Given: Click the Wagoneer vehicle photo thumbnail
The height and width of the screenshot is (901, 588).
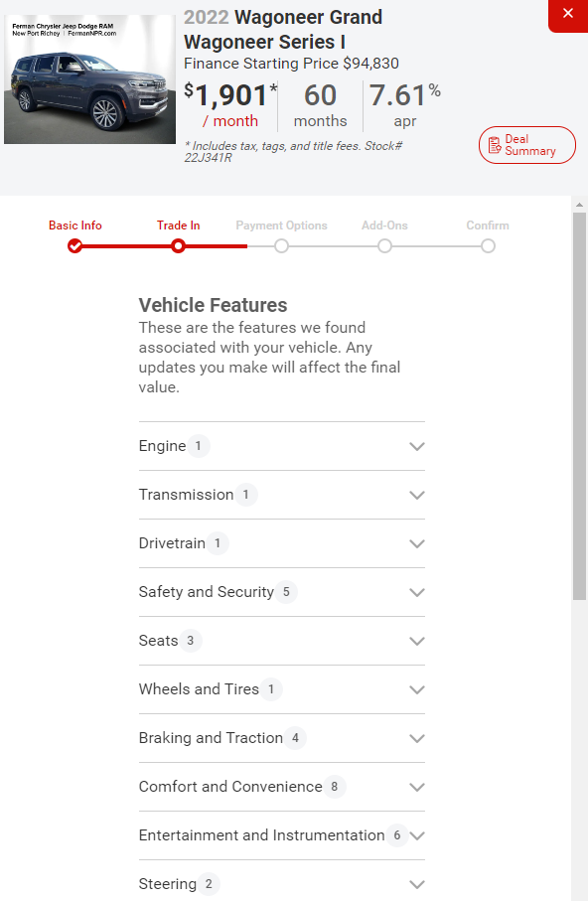Looking at the screenshot, I should tap(89, 79).
